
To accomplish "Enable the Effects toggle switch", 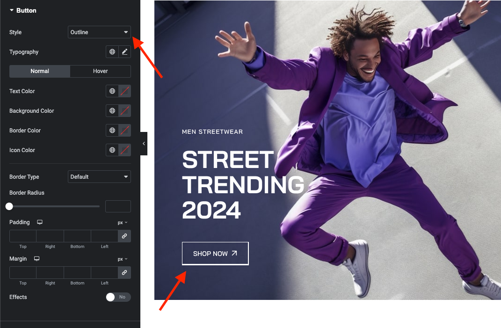I will pos(118,297).
